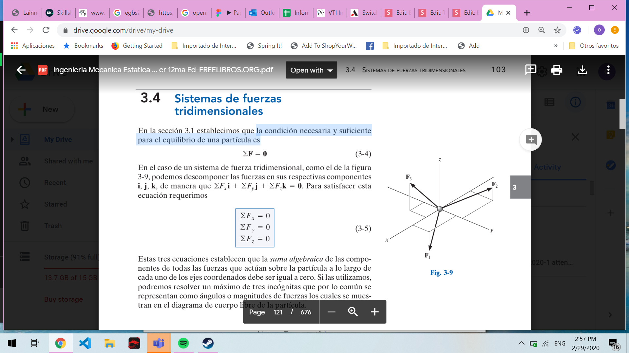Click the browser address bar URL
The image size is (629, 353).
click(x=123, y=30)
